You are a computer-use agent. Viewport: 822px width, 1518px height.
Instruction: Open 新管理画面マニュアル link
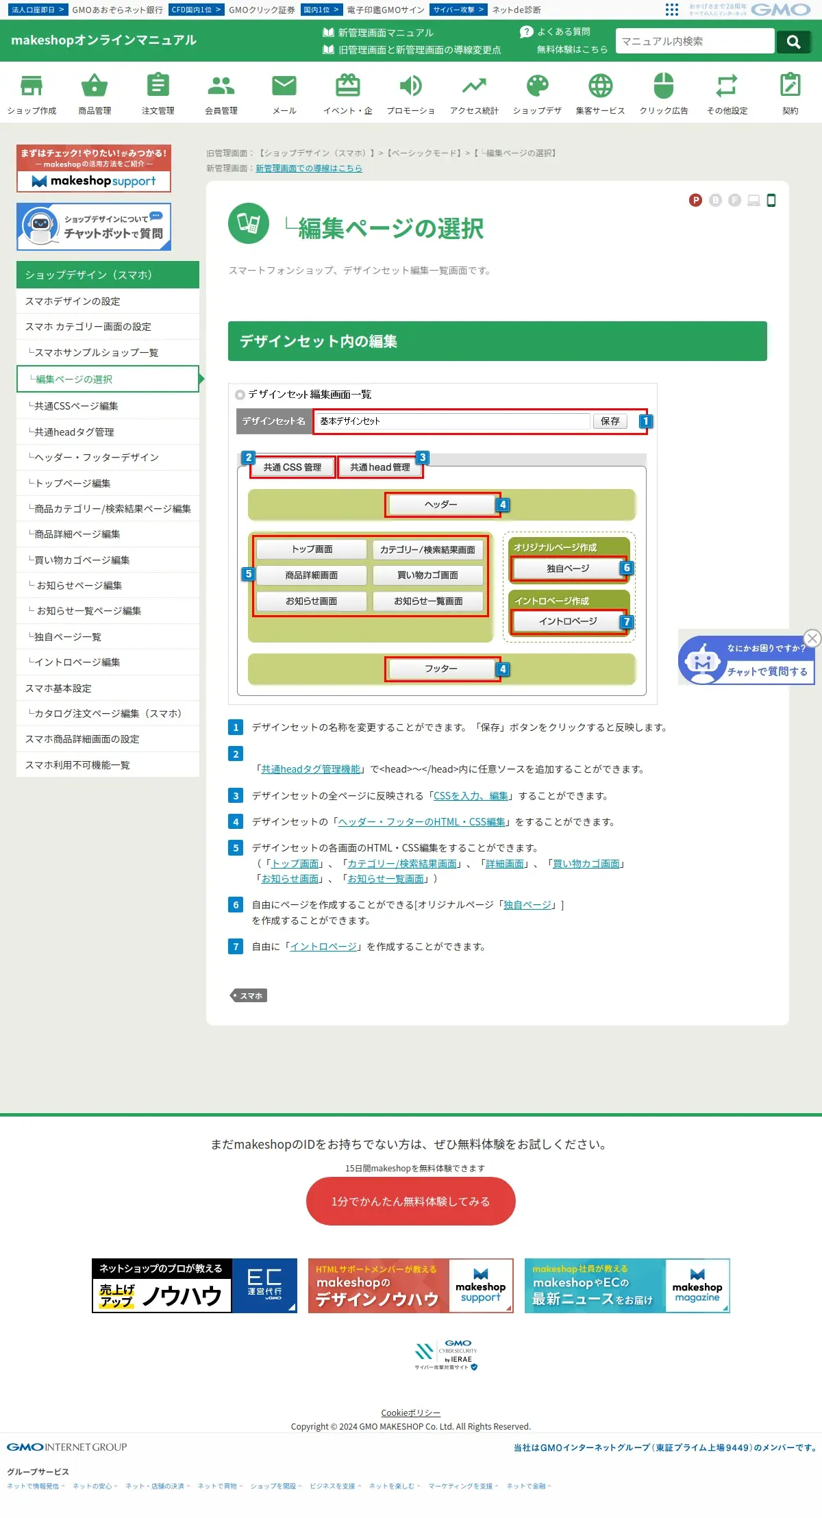(x=378, y=32)
